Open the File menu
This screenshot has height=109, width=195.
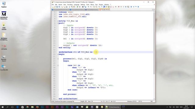pos(53,5)
